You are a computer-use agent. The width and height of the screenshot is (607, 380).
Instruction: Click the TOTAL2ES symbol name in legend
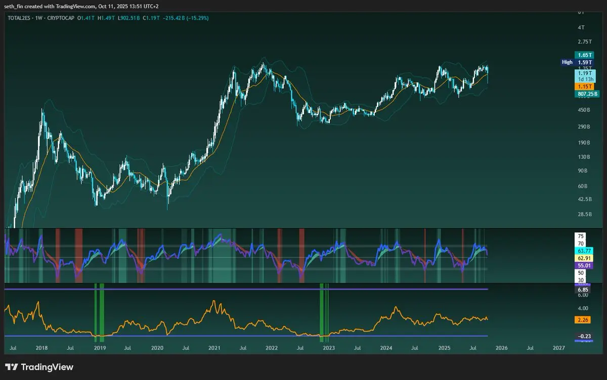(19, 18)
